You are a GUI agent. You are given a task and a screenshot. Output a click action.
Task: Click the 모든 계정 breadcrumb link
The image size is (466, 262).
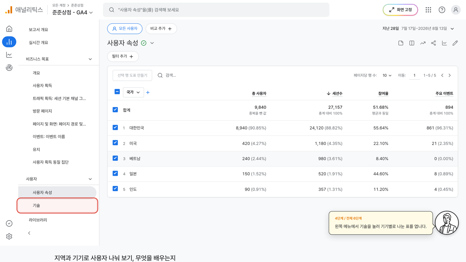(x=59, y=5)
